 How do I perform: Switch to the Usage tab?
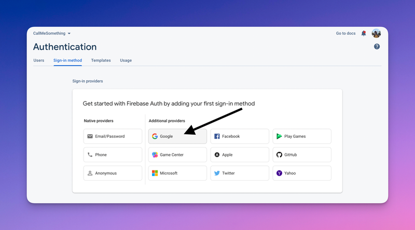click(x=126, y=60)
